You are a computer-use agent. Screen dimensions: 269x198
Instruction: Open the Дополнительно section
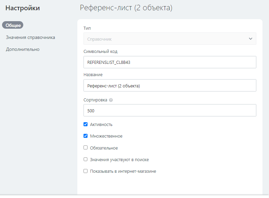(x=23, y=49)
